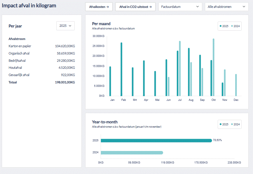The width and height of the screenshot is (253, 174).
Task: Toggle 2025 series in Year-to-month legend
Action: (x=224, y=124)
